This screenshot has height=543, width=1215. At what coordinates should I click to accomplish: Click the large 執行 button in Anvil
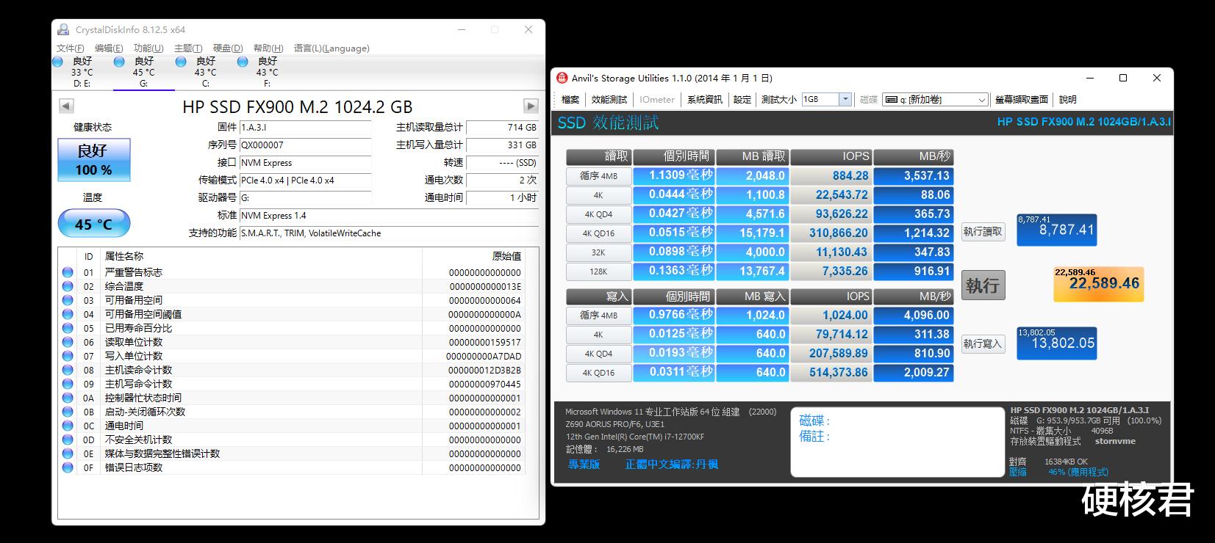[x=983, y=285]
